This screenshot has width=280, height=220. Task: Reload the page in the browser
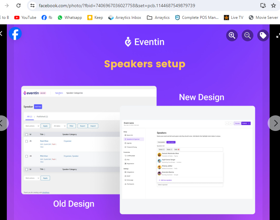pos(18,6)
